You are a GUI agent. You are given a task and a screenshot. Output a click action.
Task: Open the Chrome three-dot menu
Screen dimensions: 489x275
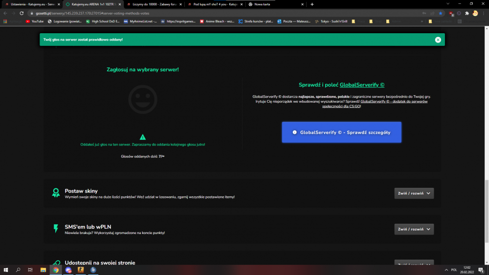(484, 13)
